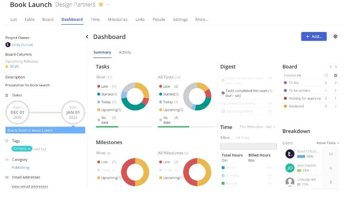The height and width of the screenshot is (209, 345).
Task: Click the To Do board column row
Action: coord(311,83)
